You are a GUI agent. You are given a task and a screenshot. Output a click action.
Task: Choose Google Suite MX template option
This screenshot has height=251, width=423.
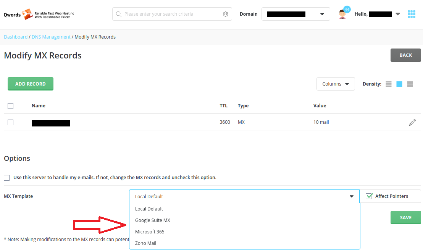[153, 220]
